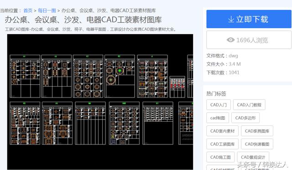
Task: Click the 热门标签 heading
Action: (216, 93)
